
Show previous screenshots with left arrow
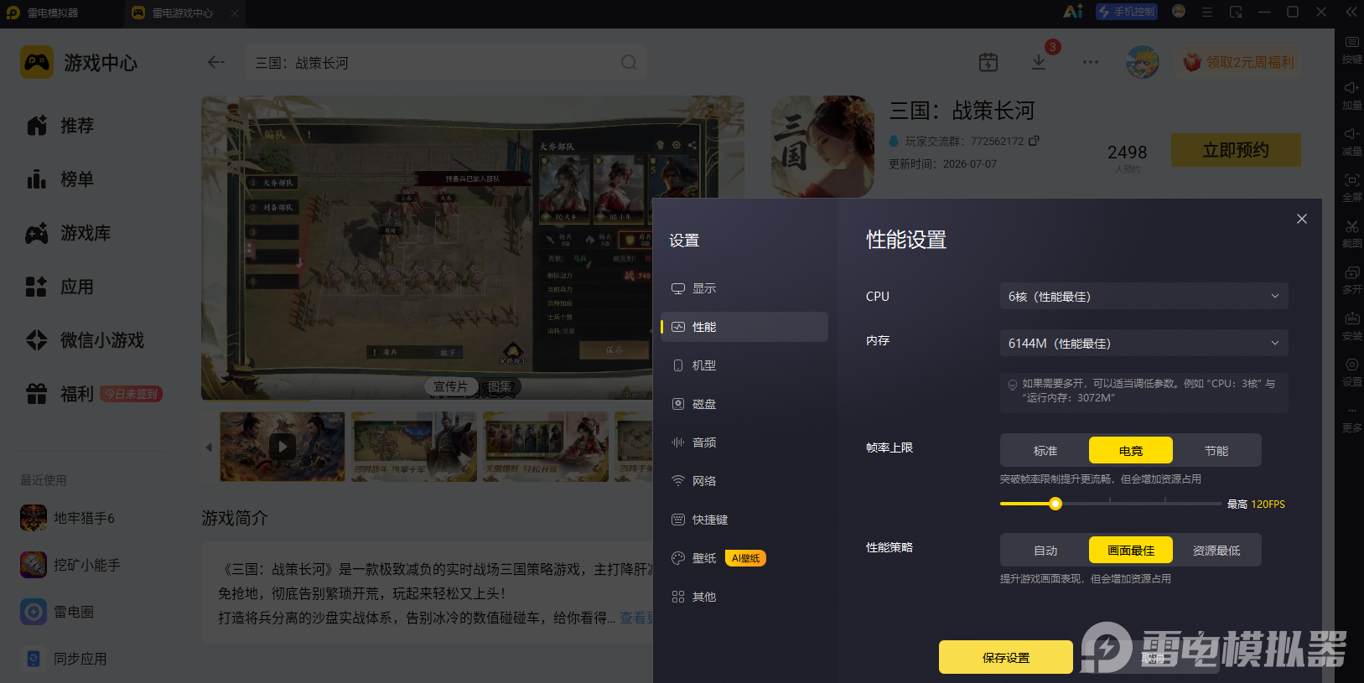click(209, 447)
